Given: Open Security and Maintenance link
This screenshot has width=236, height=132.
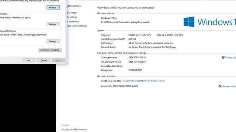Looking at the screenshot, I should pos(74,129).
